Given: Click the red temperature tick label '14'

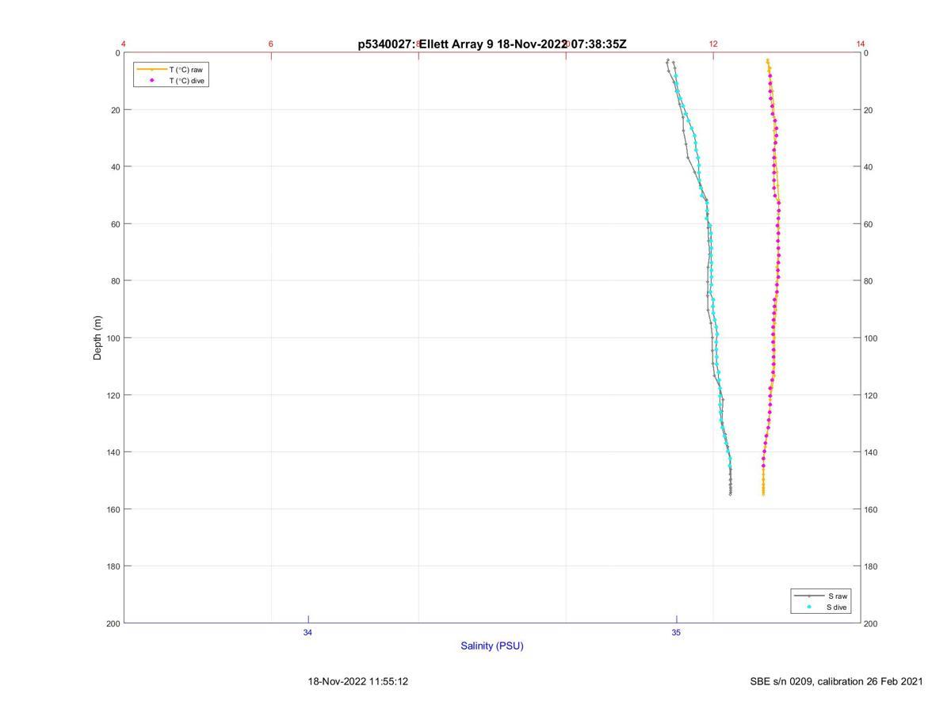Looking at the screenshot, I should coord(861,44).
